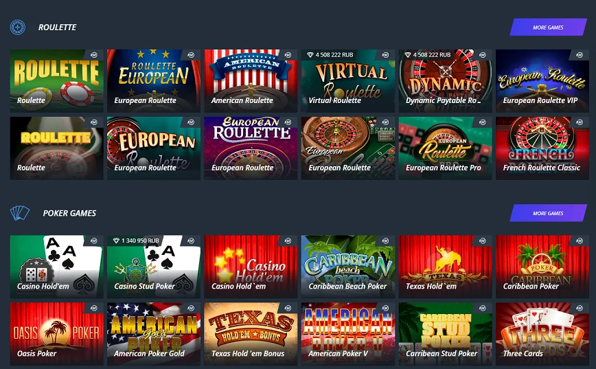Viewport: 596px width, 369px height.
Task: Open More Games in the Poker Games section
Action: click(x=548, y=213)
